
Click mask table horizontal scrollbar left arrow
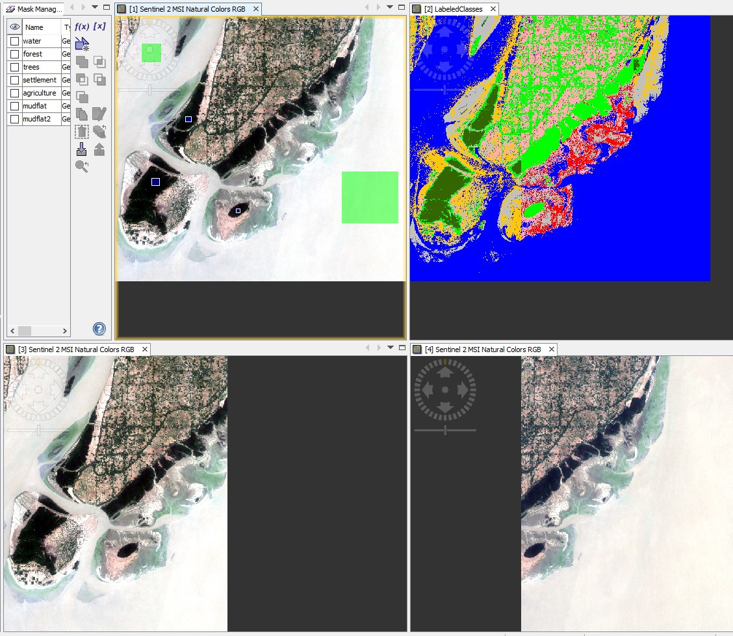click(x=12, y=331)
